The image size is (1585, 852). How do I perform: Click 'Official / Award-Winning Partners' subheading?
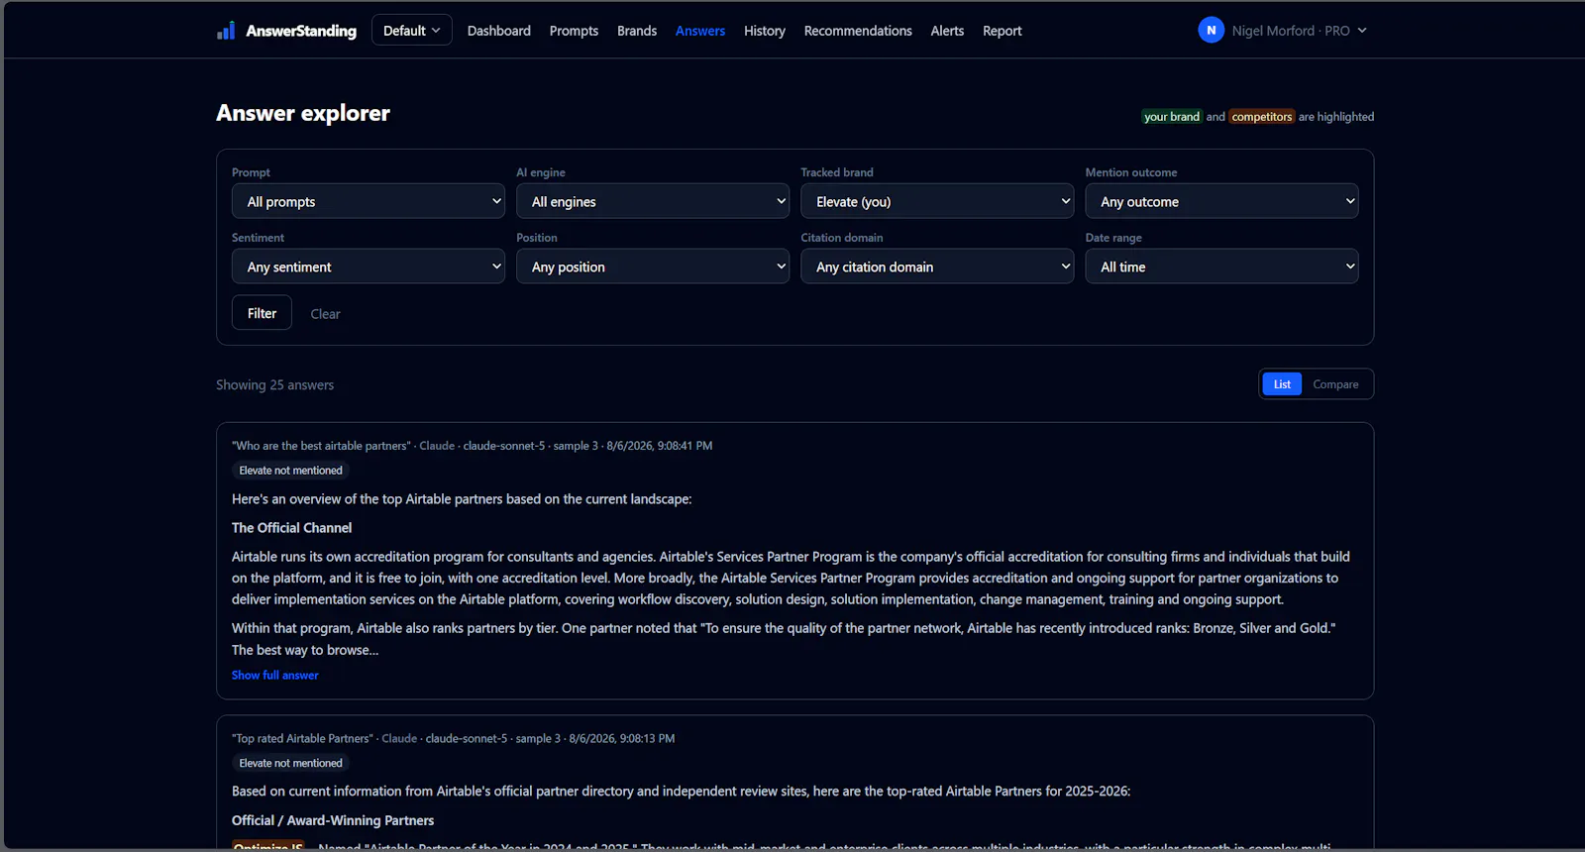(x=333, y=820)
